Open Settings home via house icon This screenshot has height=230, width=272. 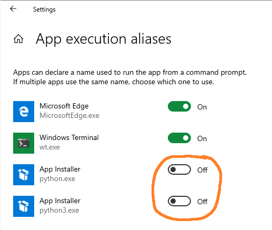click(18, 39)
